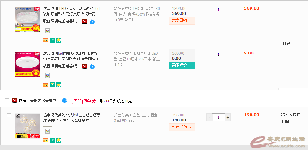Click Tmall icon beside the 9.00 lamp's shop name
The height and width of the screenshot is (150, 308).
click(x=84, y=66)
